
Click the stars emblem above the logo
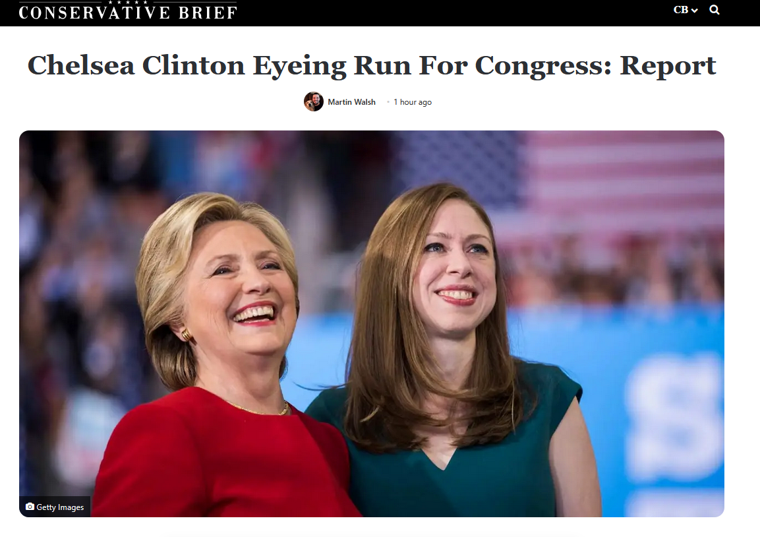point(128,2)
